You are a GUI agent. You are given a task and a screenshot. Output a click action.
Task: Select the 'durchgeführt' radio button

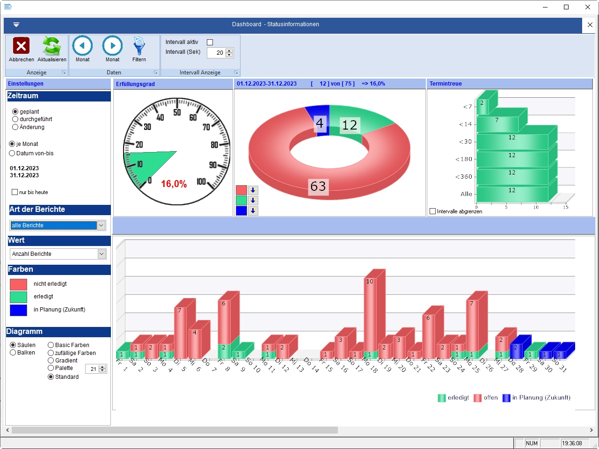(15, 119)
